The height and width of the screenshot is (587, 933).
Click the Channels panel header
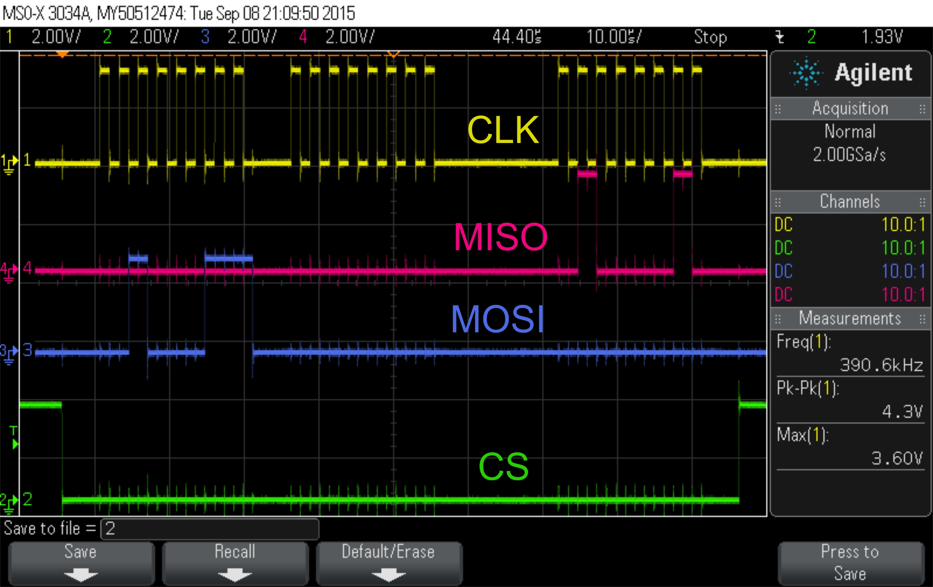point(851,202)
